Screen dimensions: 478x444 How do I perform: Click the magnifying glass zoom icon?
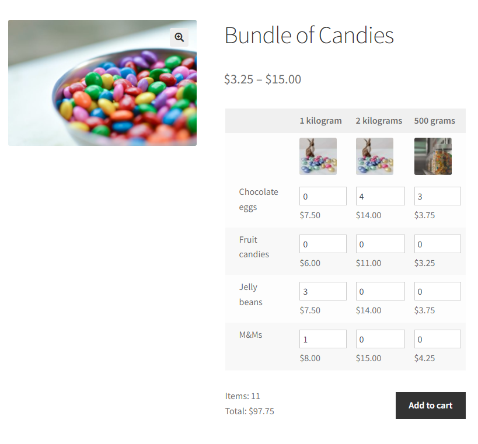[179, 37]
